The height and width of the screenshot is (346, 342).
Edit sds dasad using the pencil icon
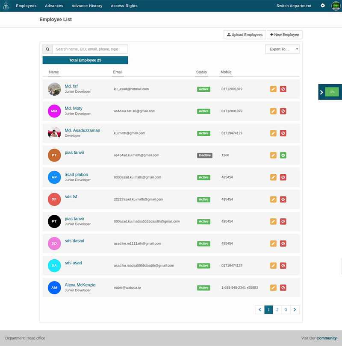pos(273,243)
